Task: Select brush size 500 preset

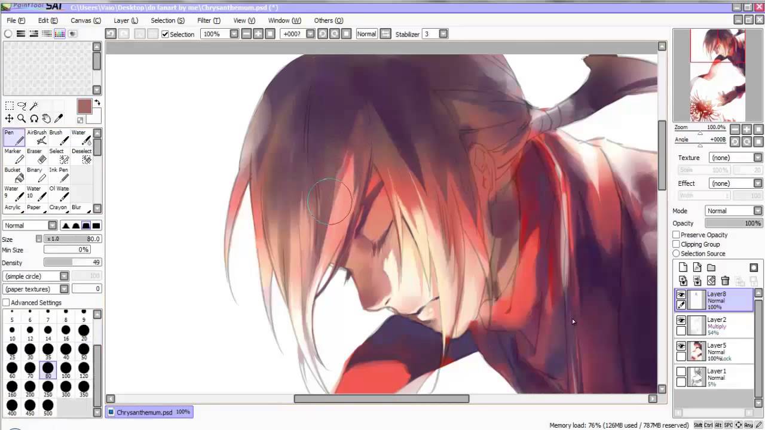Action: pyautogui.click(x=48, y=408)
